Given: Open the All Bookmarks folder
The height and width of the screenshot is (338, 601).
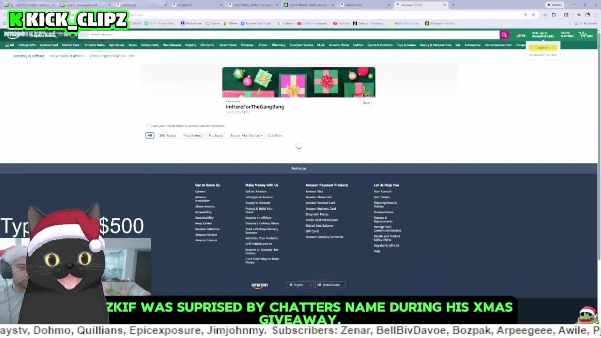Looking at the screenshot, I should tap(586, 23).
